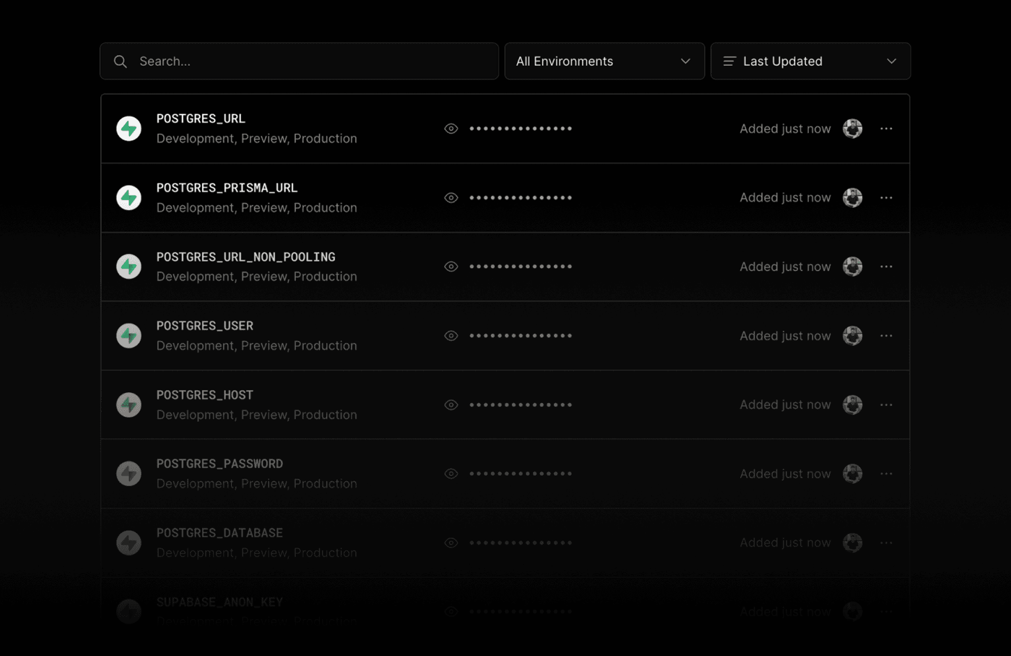Image resolution: width=1011 pixels, height=656 pixels.
Task: Open the POSTGRES_PRISMA_URL options menu
Action: pyautogui.click(x=887, y=196)
